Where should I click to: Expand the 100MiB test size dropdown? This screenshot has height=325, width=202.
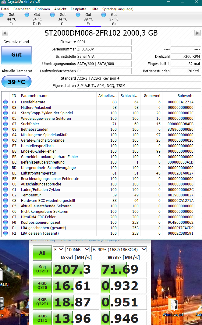tap(77, 249)
